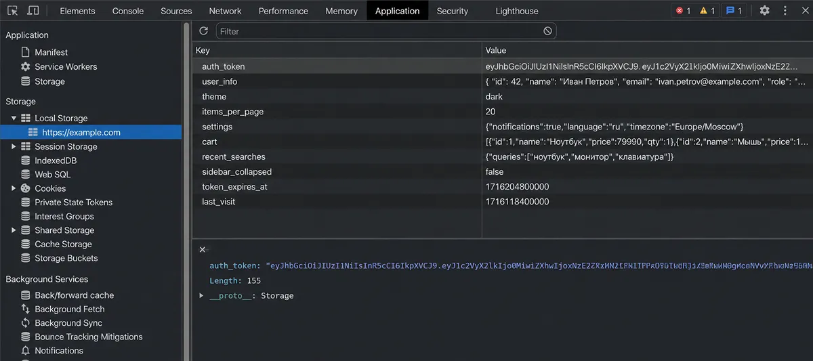Open Cache Storage in the sidebar
The height and width of the screenshot is (361, 813).
63,244
